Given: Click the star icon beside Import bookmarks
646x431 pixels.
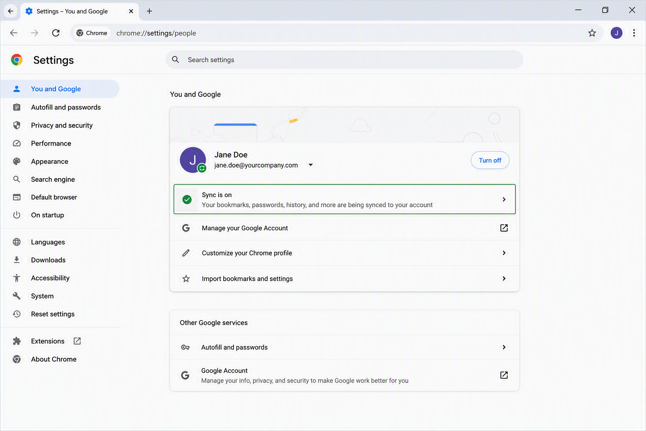Looking at the screenshot, I should point(186,279).
